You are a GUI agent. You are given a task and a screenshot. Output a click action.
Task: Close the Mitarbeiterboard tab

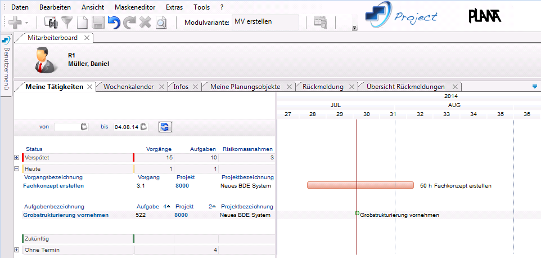tap(87, 38)
